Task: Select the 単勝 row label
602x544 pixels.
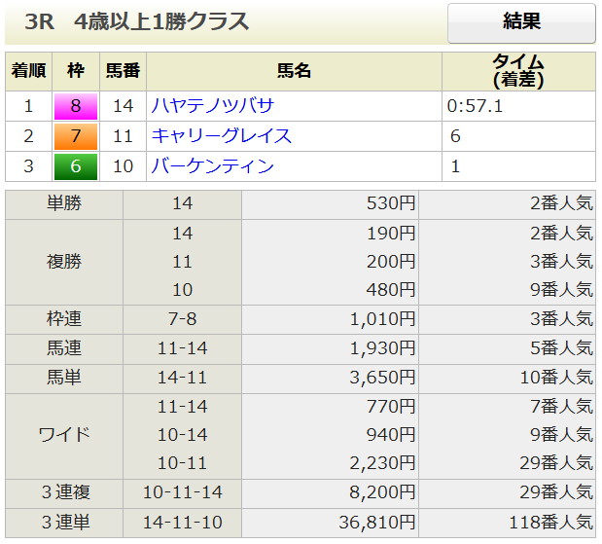Action: tap(64, 204)
